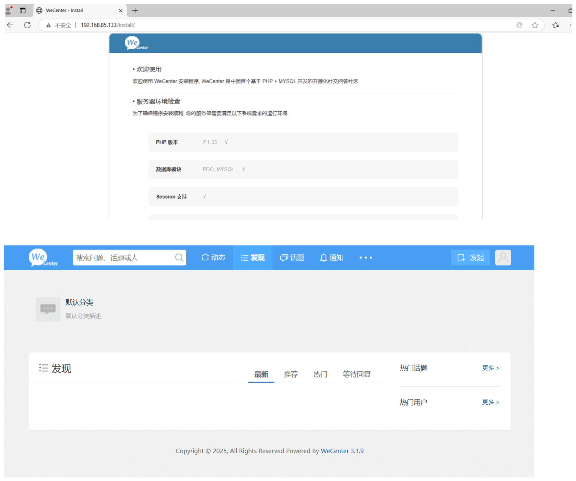Click the 数据库模块 label
576x481 pixels.
pyautogui.click(x=169, y=170)
